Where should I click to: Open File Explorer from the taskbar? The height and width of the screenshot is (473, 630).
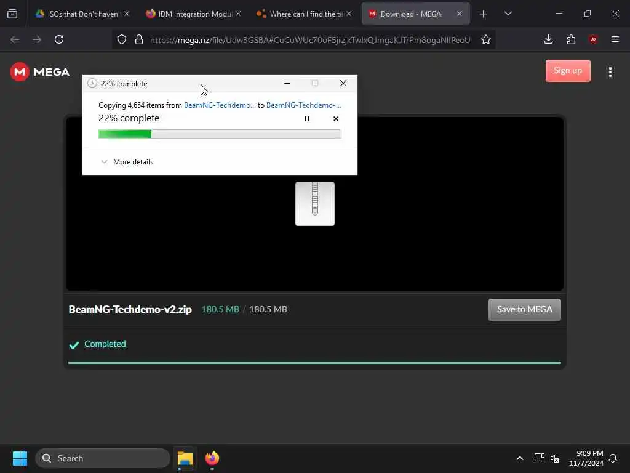click(x=185, y=458)
